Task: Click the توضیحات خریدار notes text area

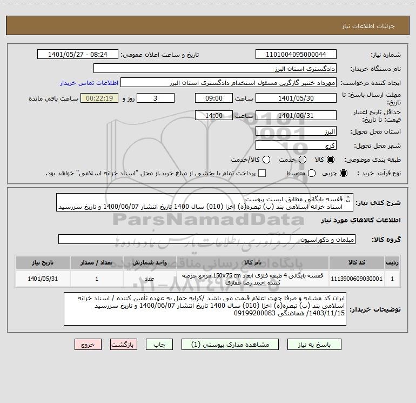Action: [x=205, y=309]
